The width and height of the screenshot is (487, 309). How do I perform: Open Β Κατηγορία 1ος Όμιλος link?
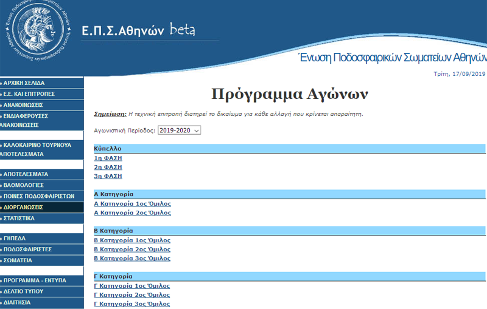[132, 240]
